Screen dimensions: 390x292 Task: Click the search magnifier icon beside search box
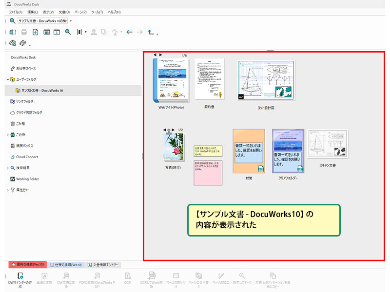(12, 21)
